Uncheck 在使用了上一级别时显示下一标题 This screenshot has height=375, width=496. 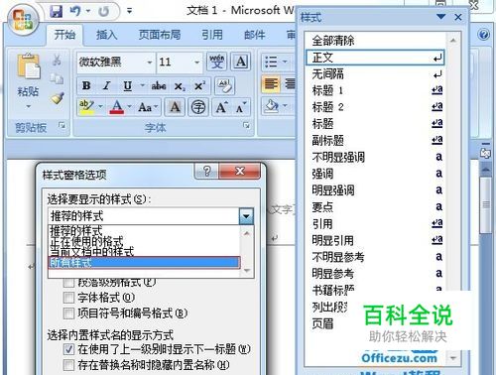click(68, 349)
